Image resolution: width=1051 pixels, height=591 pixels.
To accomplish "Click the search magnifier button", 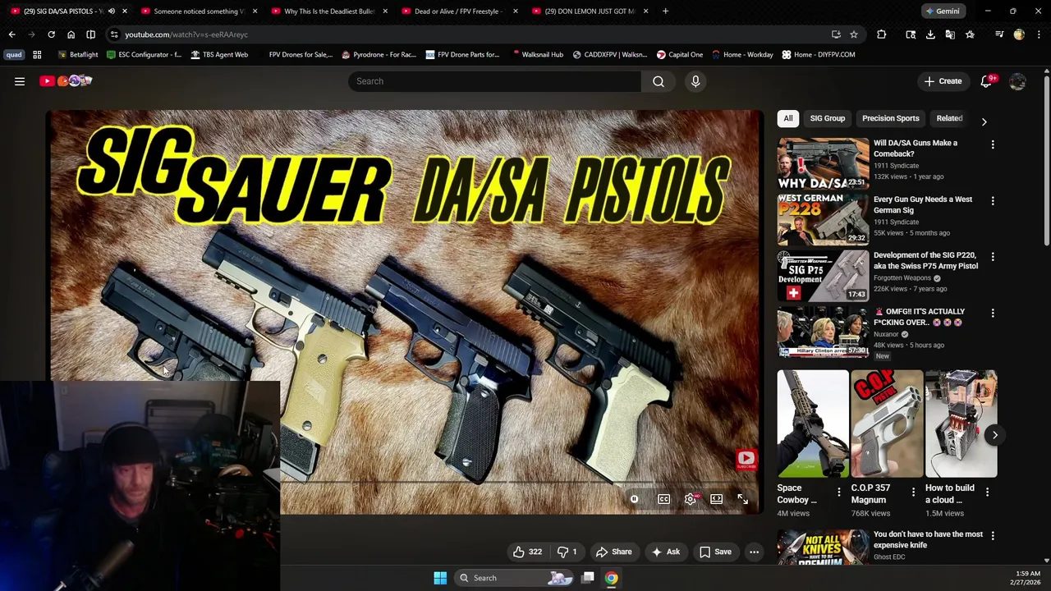I will click(659, 81).
